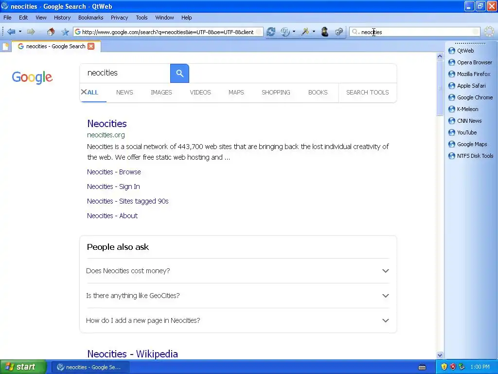Select the ALL results tab

[x=93, y=92]
